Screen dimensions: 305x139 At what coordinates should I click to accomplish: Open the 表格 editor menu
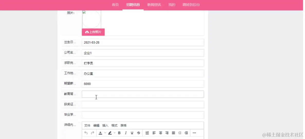tap(124, 126)
